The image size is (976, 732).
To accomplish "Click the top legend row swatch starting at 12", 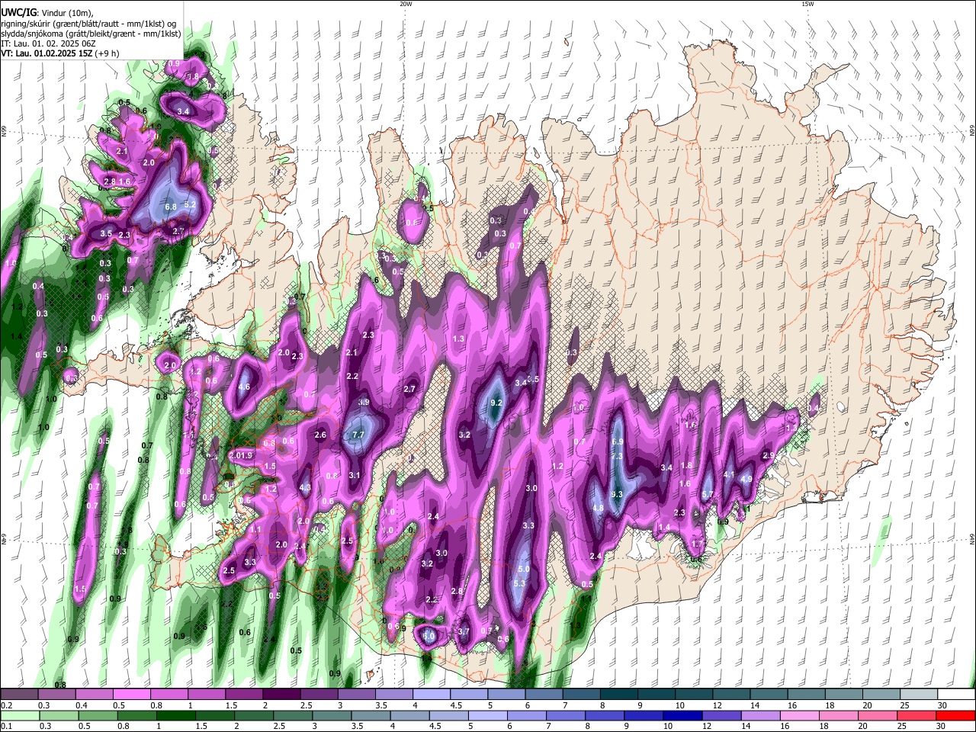I will coord(730,695).
